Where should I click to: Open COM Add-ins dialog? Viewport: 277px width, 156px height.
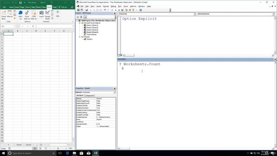34,15
